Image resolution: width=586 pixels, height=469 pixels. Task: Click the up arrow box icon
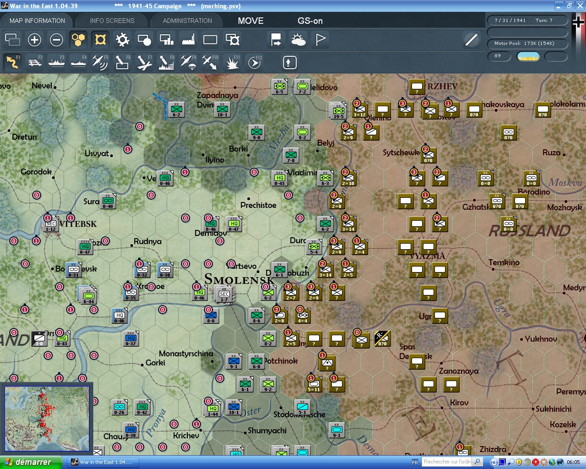point(289,62)
